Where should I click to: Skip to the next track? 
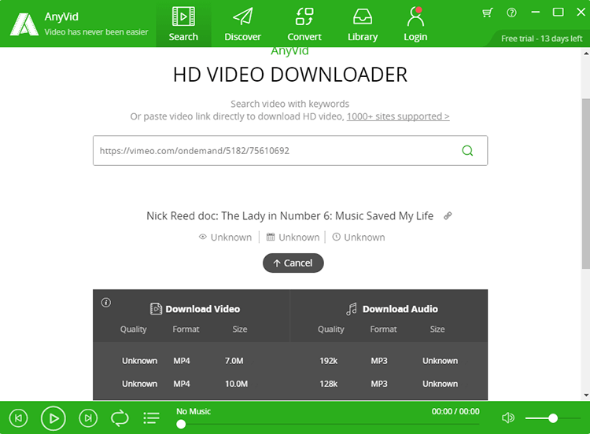(88, 418)
